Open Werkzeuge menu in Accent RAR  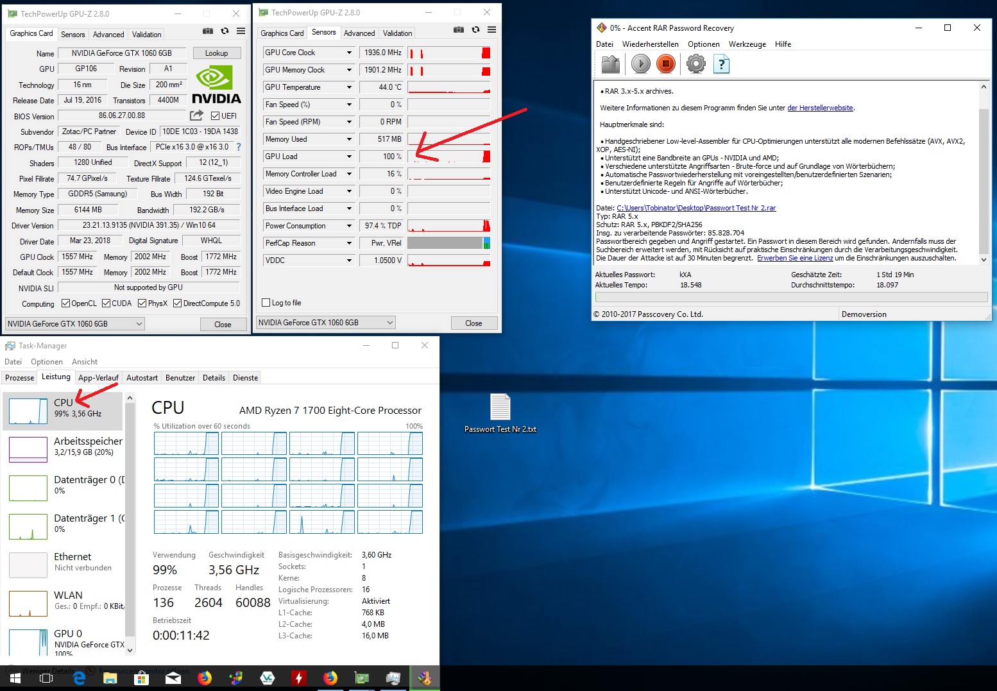pos(747,44)
